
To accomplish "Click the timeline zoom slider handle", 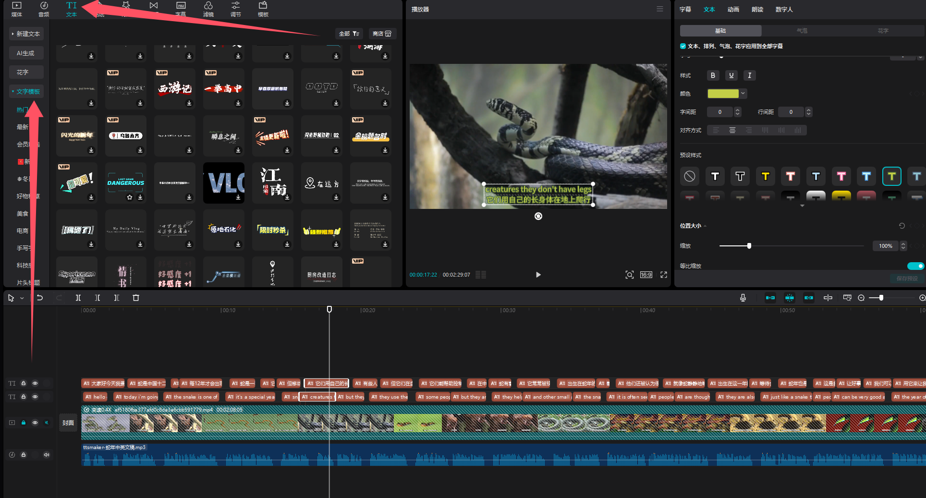I will pyautogui.click(x=881, y=298).
